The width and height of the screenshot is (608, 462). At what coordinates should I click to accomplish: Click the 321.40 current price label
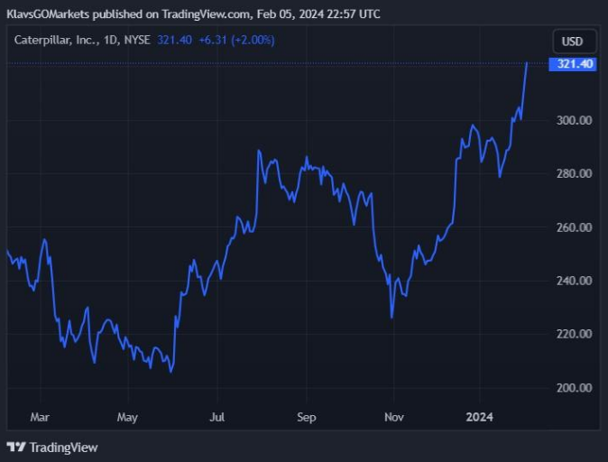(x=573, y=64)
